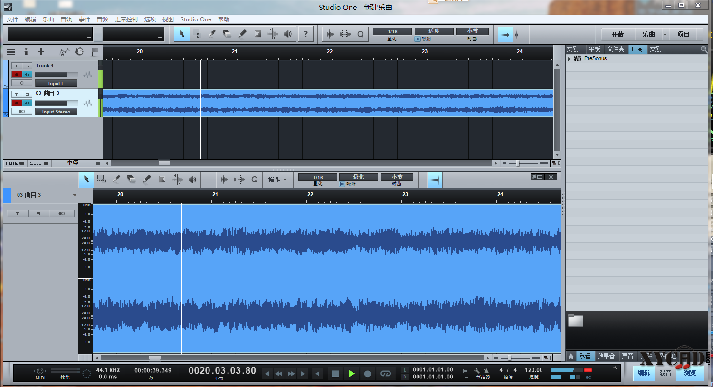Go to browser home icon

click(x=571, y=356)
